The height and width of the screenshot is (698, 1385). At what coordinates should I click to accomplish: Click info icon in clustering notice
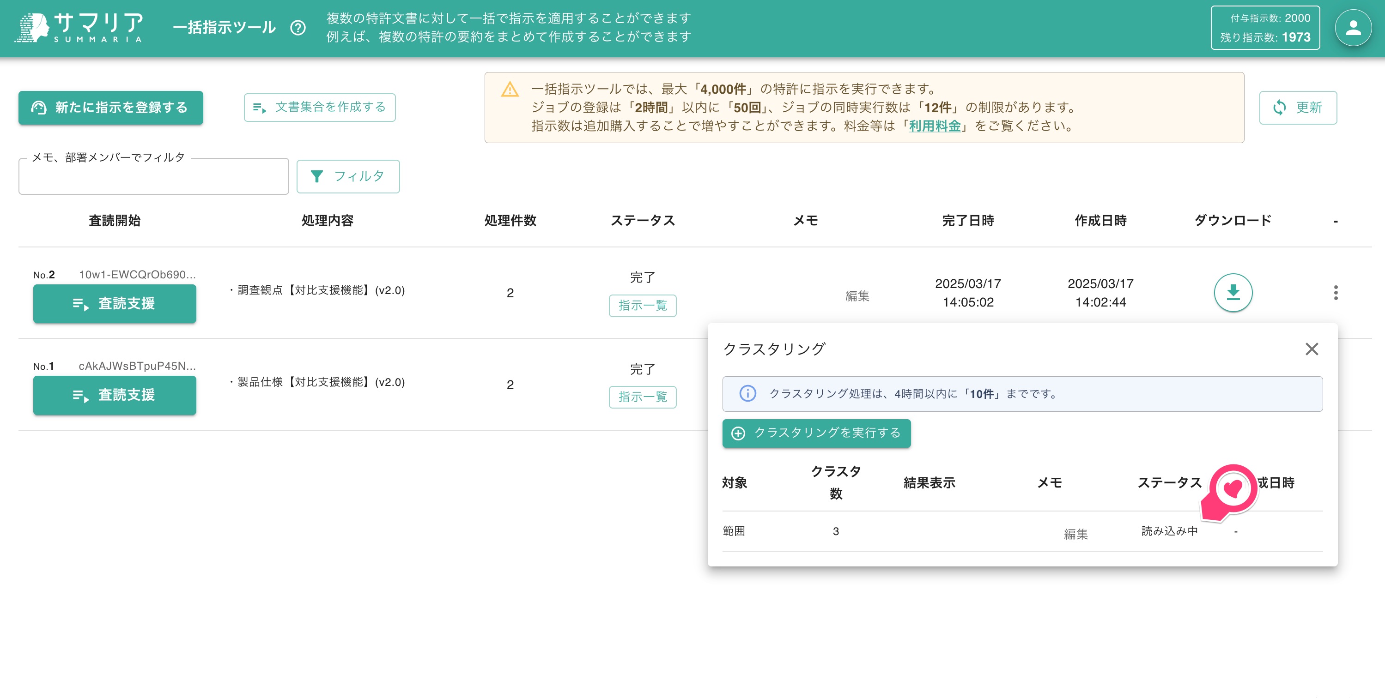(747, 394)
